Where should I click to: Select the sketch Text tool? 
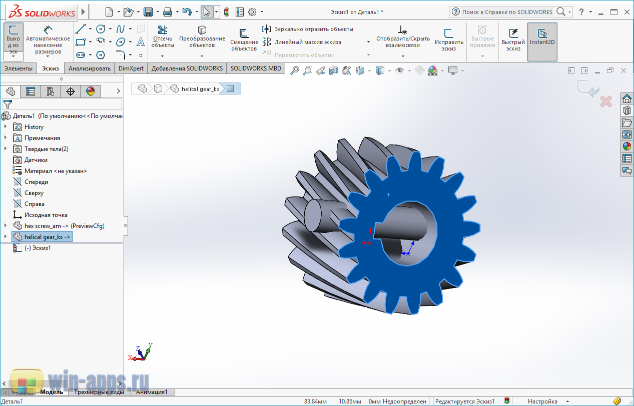pos(141,42)
